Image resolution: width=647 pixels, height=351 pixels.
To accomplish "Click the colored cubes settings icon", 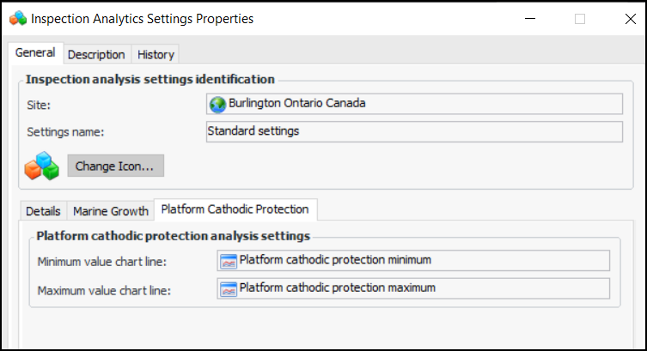I will pos(41,166).
